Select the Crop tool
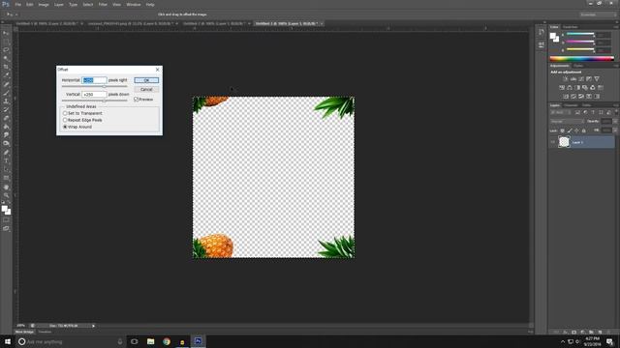620x348 pixels. click(x=6, y=67)
